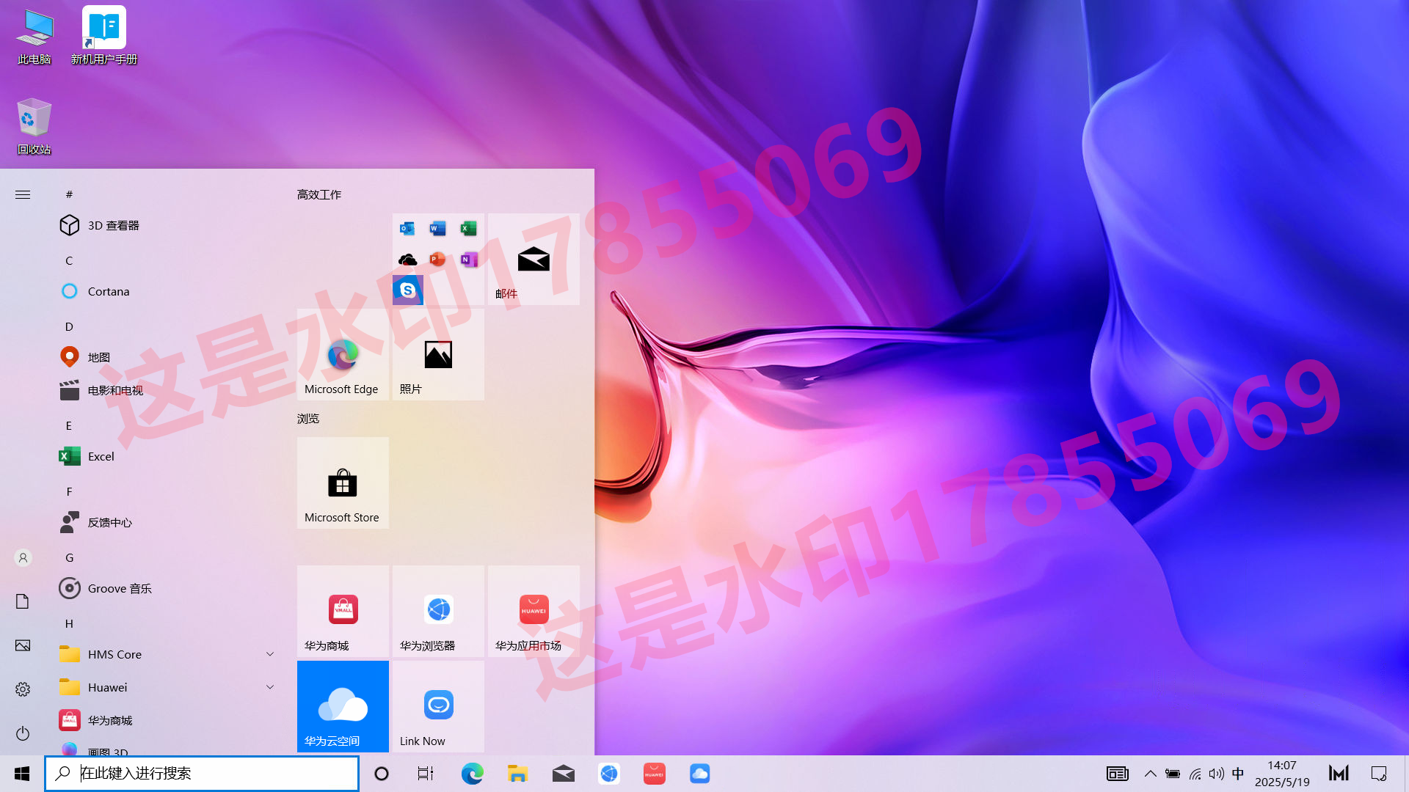1409x792 pixels.
Task: Expand the Huawei folder in the app list
Action: pyautogui.click(x=270, y=687)
